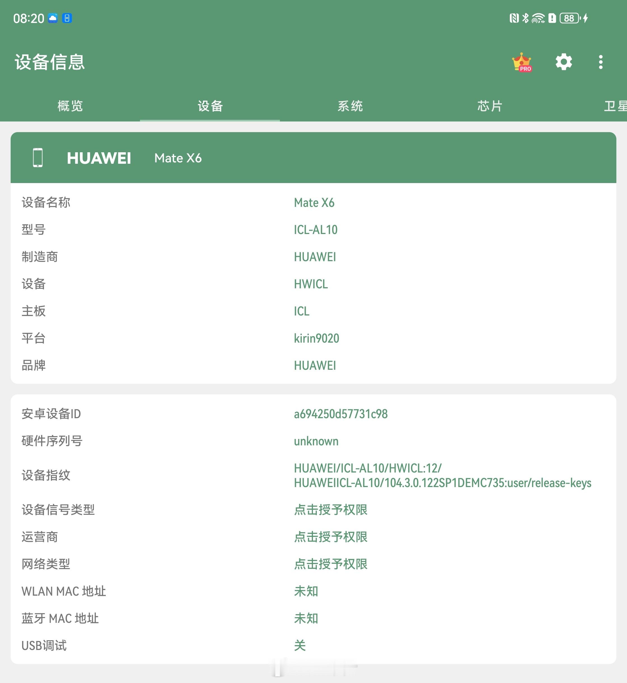627x683 pixels.
Task: Tap hardware serial value unknown
Action: tap(316, 441)
